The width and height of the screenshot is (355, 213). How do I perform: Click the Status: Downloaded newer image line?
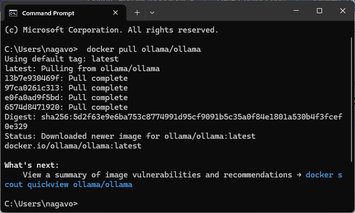click(x=130, y=136)
